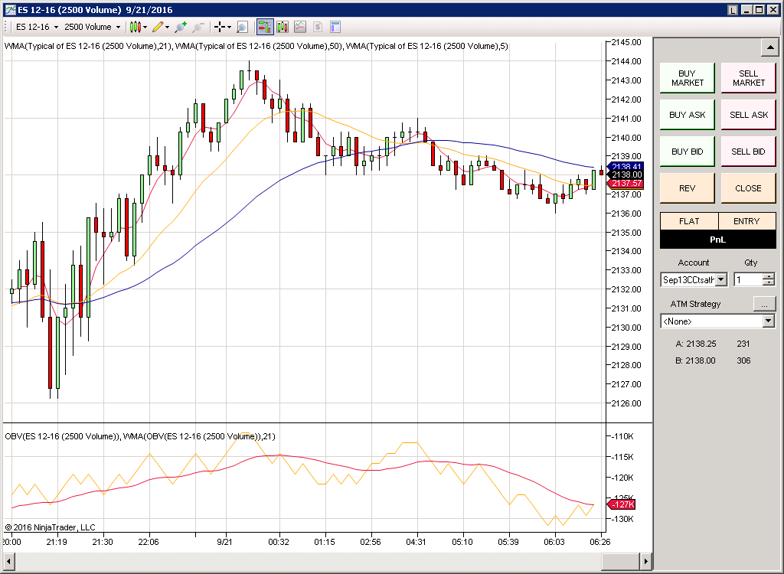The image size is (784, 574).
Task: Open the ATM Strategy dropdown
Action: pos(717,321)
